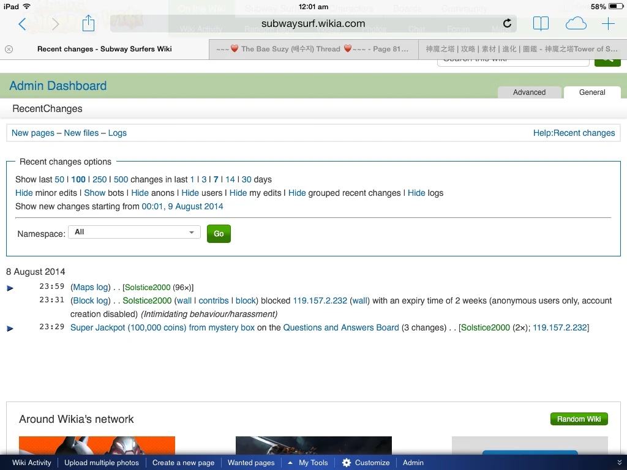Open blocked IP 119.157.2.232 in Block log row
This screenshot has height=470, width=627.
pos(320,301)
